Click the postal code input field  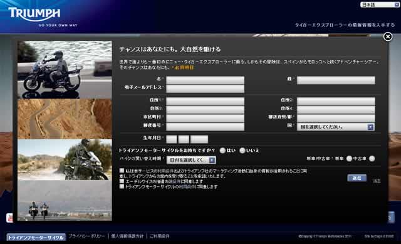coord(205,127)
